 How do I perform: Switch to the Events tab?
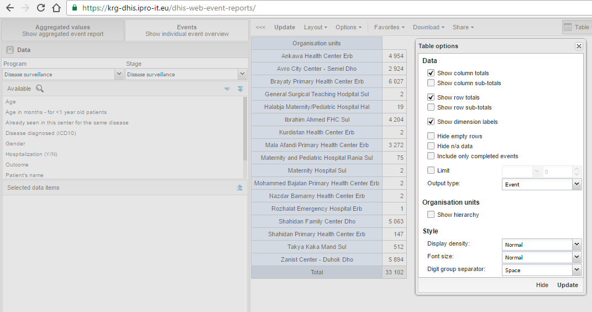(x=187, y=30)
